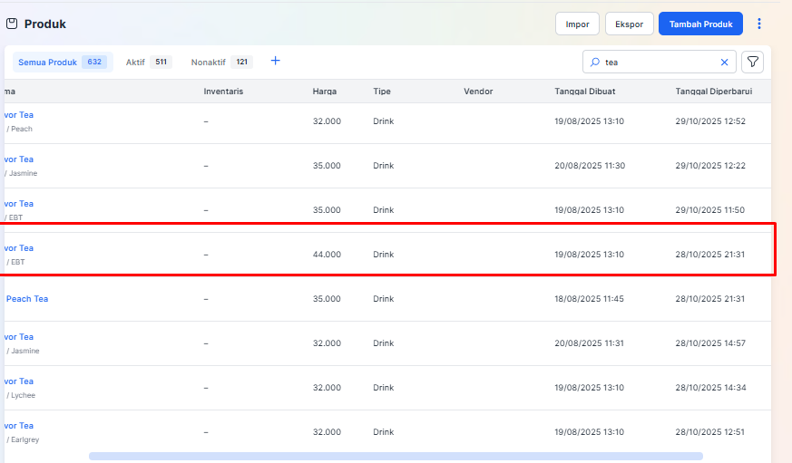Clear the search with the X icon
The height and width of the screenshot is (463, 792).
click(x=724, y=63)
